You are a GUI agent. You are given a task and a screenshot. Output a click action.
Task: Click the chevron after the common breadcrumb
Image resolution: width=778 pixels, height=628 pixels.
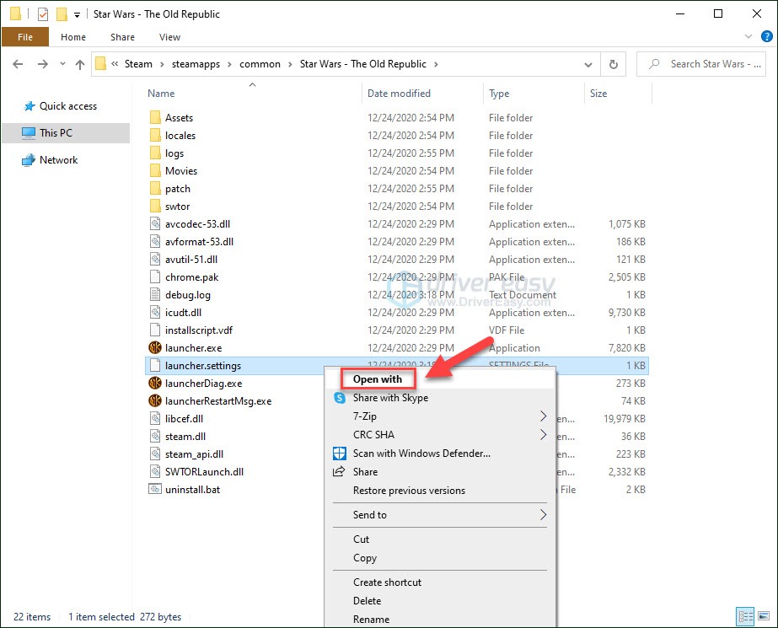pyautogui.click(x=292, y=65)
